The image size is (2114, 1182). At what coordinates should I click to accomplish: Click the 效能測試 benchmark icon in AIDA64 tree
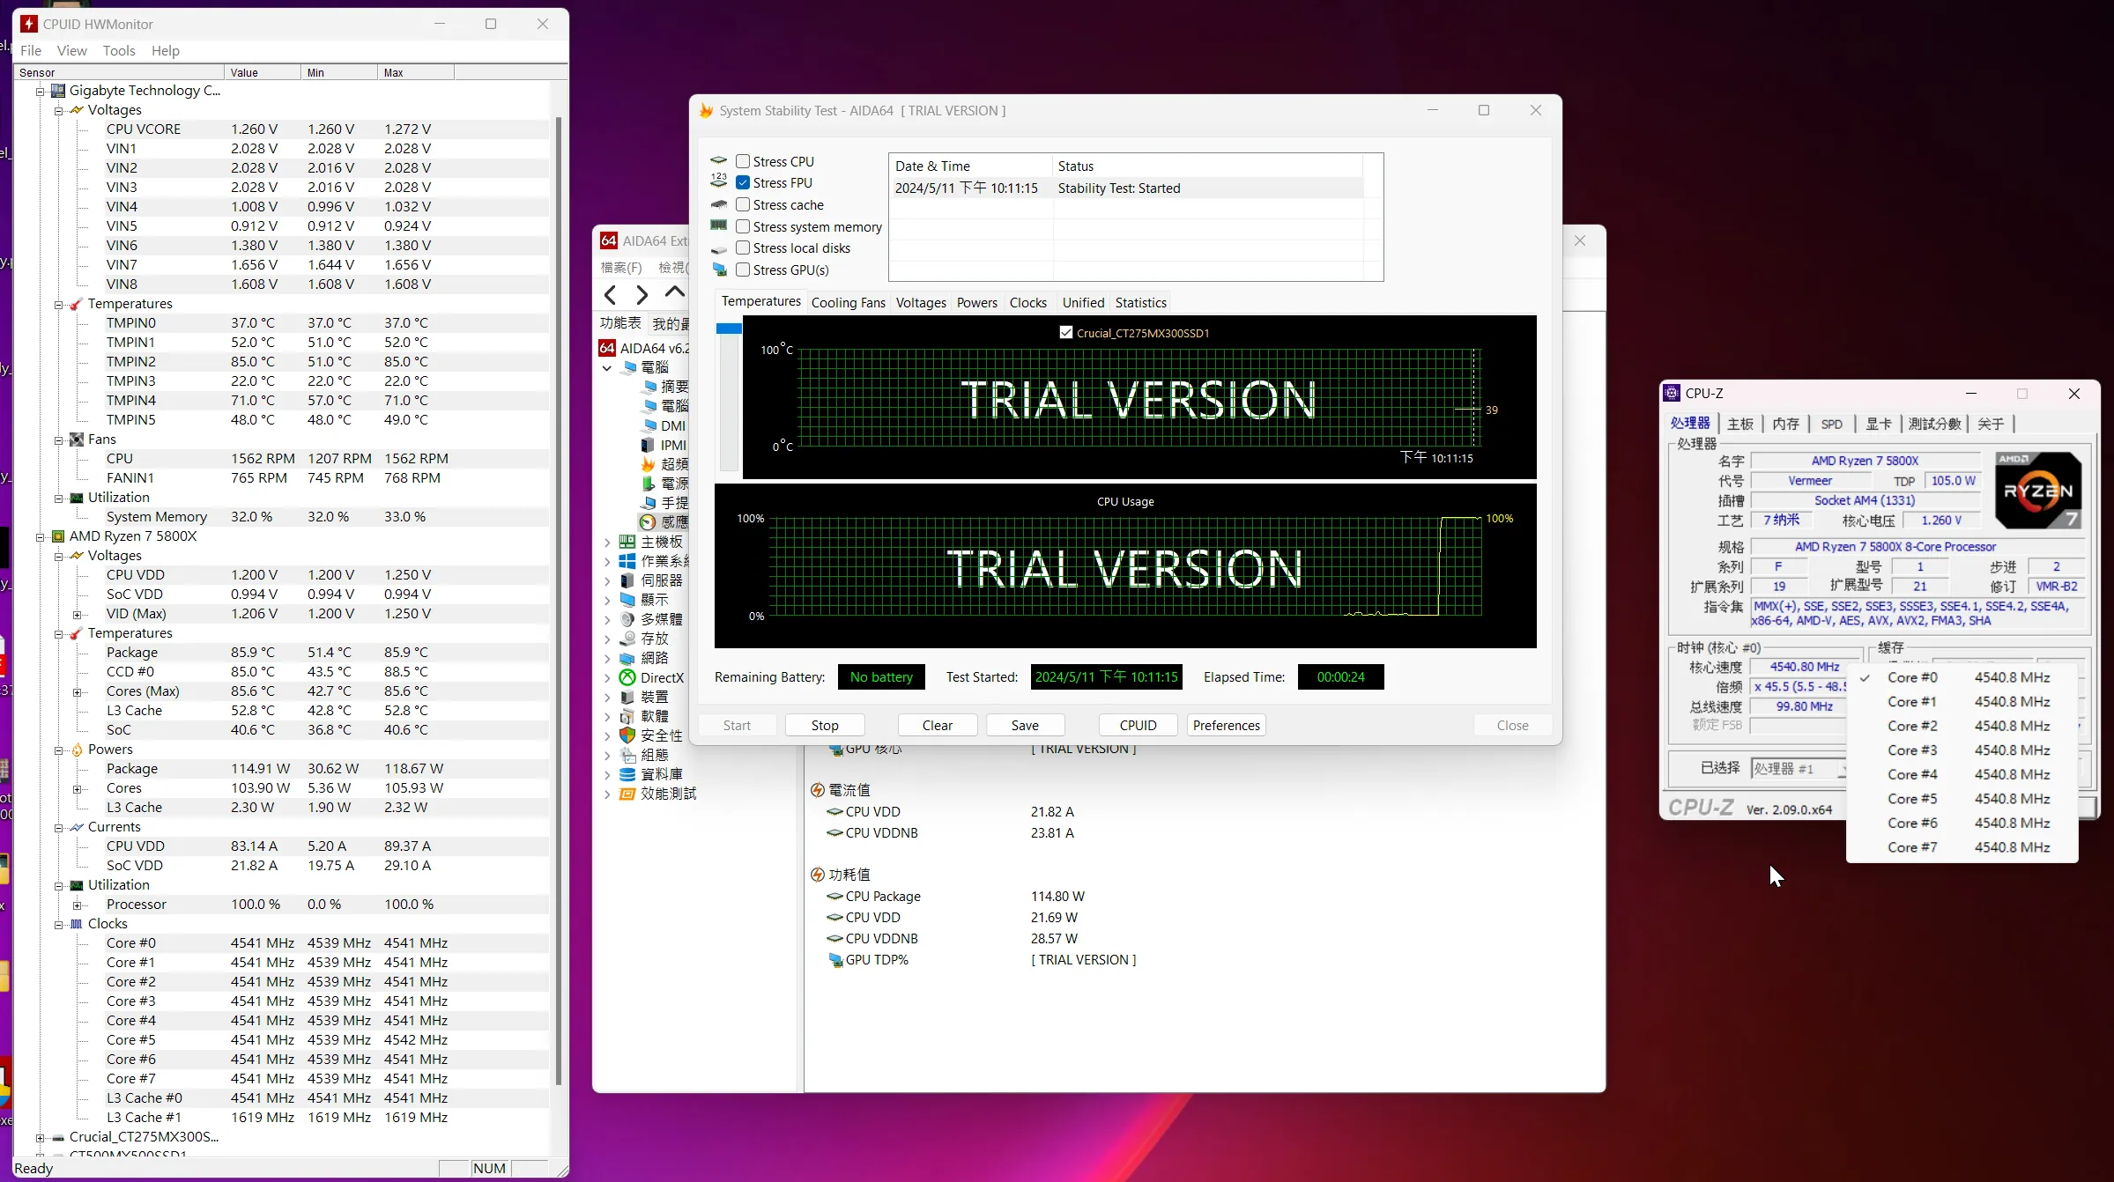pyautogui.click(x=627, y=794)
